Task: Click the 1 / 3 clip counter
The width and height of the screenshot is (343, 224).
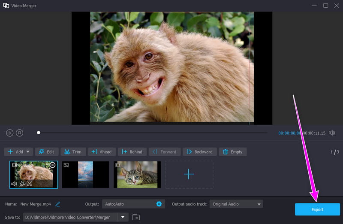Action: [x=334, y=152]
